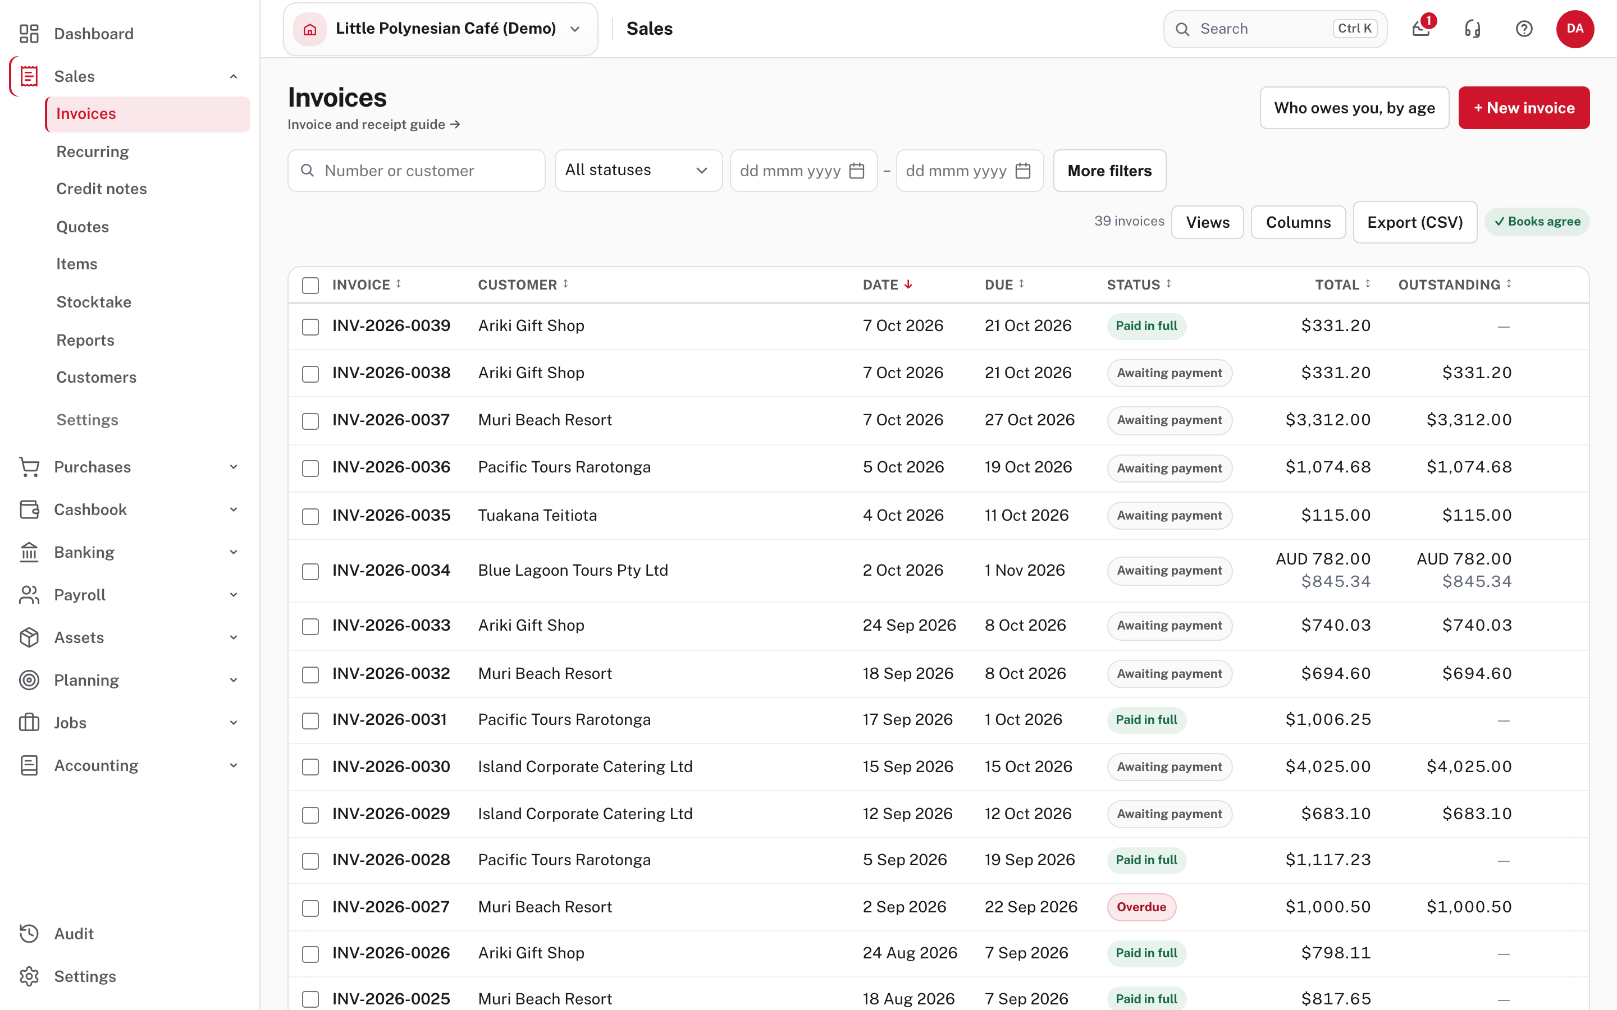The height and width of the screenshot is (1010, 1617).
Task: Open the More filters button
Action: tap(1109, 171)
